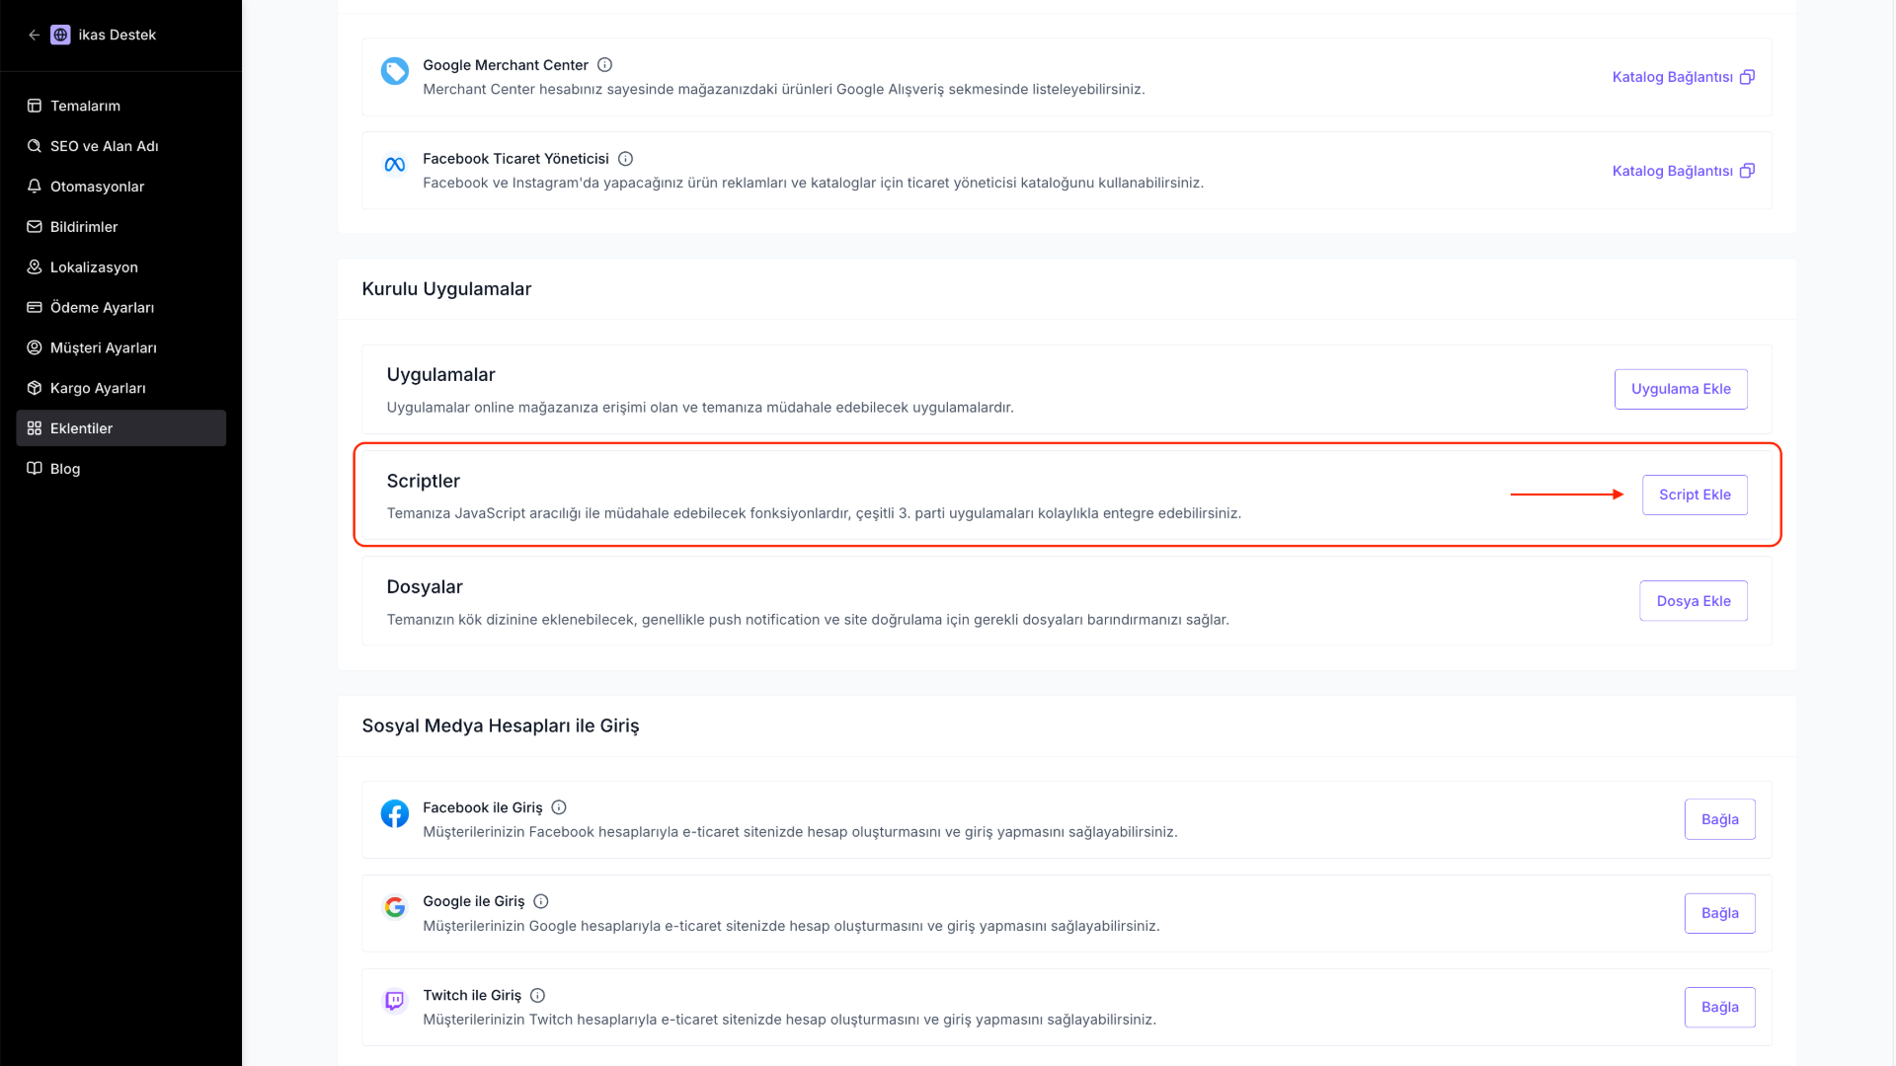Click info icon beside Facebook Ticaret Yöneticisi
Image resolution: width=1896 pixels, height=1066 pixels.
625,159
